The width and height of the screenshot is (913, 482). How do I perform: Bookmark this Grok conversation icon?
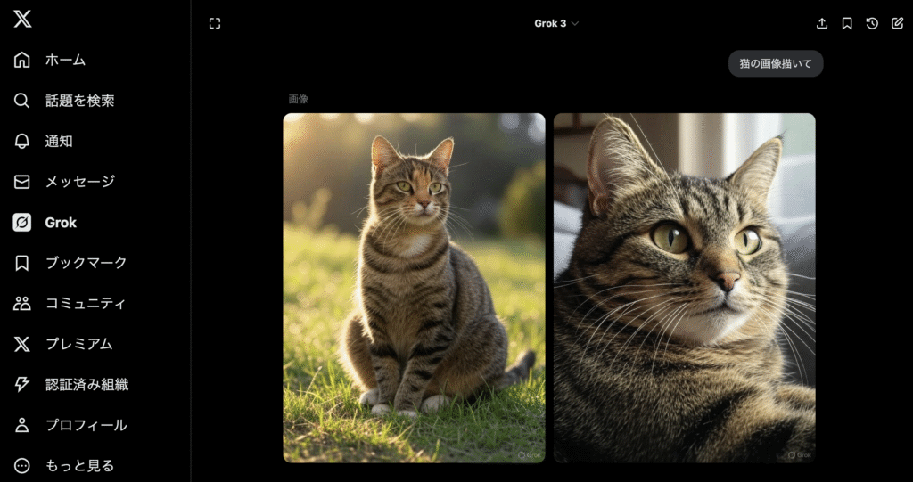click(x=847, y=23)
